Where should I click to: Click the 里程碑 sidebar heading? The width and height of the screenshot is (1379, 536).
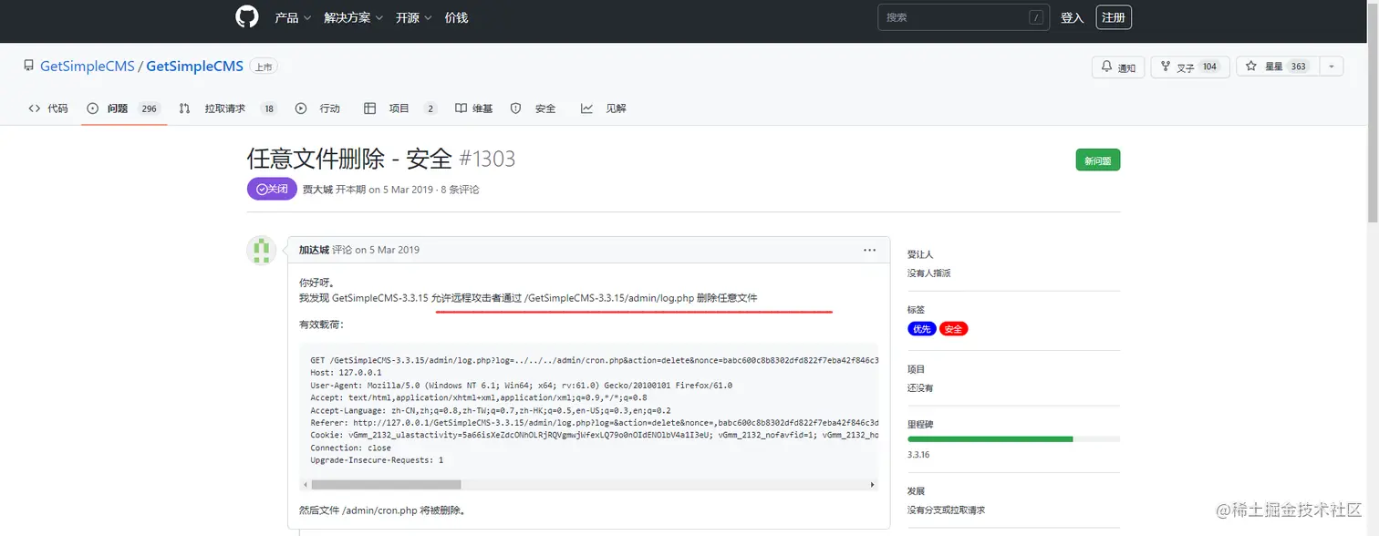click(920, 424)
